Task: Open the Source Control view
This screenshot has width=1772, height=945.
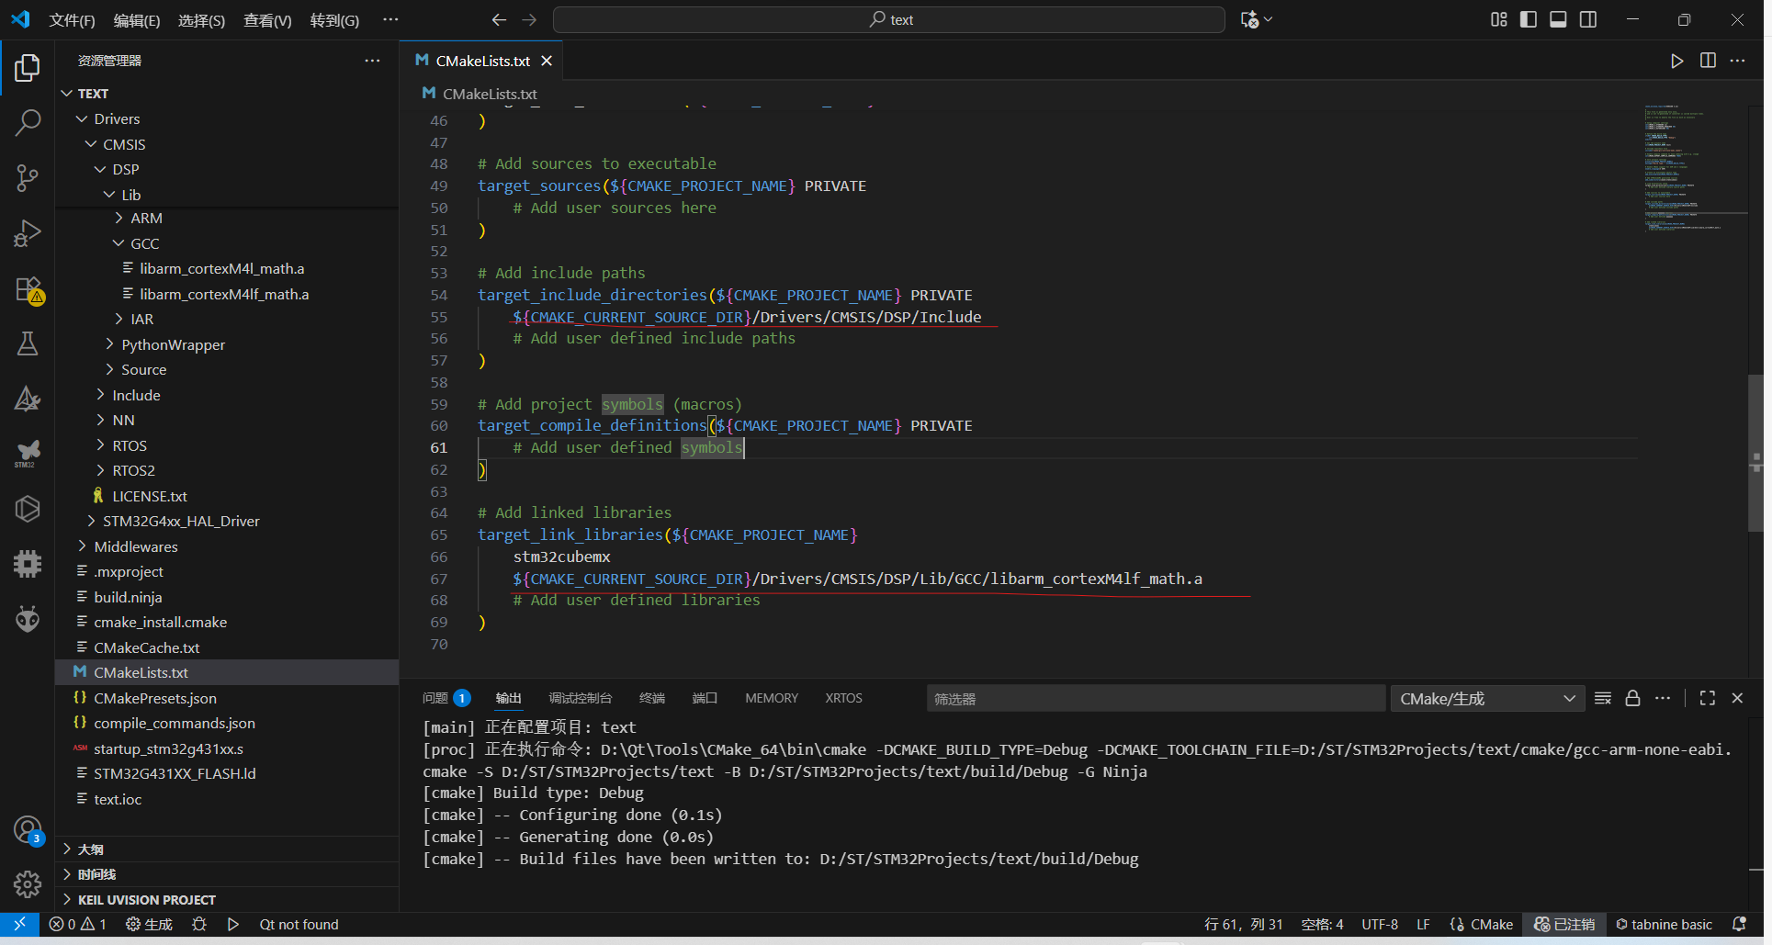Action: click(28, 178)
